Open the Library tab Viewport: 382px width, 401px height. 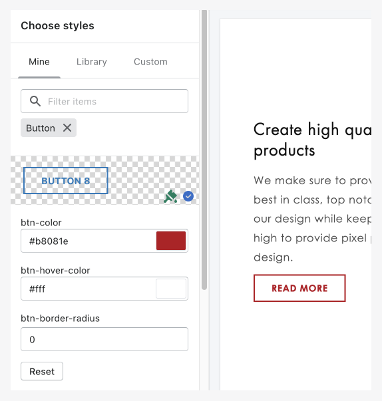click(92, 62)
